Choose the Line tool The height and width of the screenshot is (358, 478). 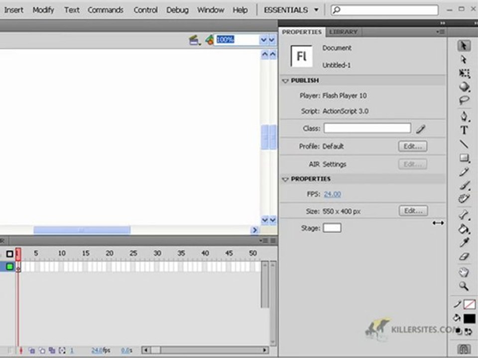tap(464, 144)
